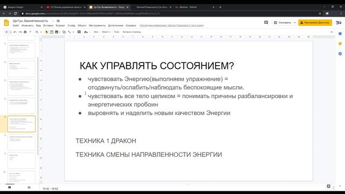
Task: Select the slide thumbnail directly above the highlighted one
Action: pos(22,106)
